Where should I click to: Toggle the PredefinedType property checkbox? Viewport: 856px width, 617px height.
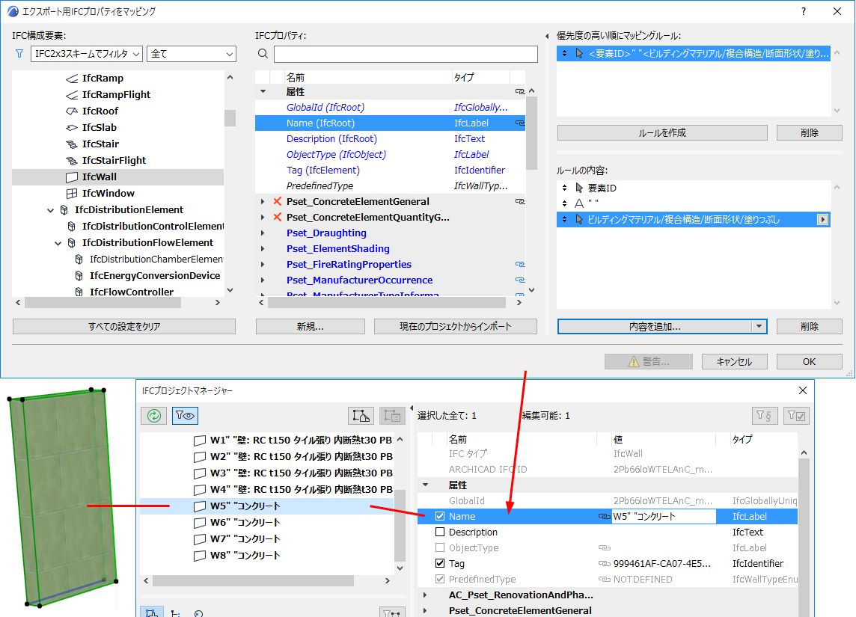(440, 580)
